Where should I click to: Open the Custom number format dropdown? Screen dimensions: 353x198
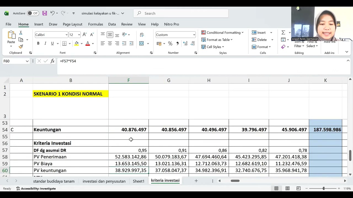click(194, 35)
